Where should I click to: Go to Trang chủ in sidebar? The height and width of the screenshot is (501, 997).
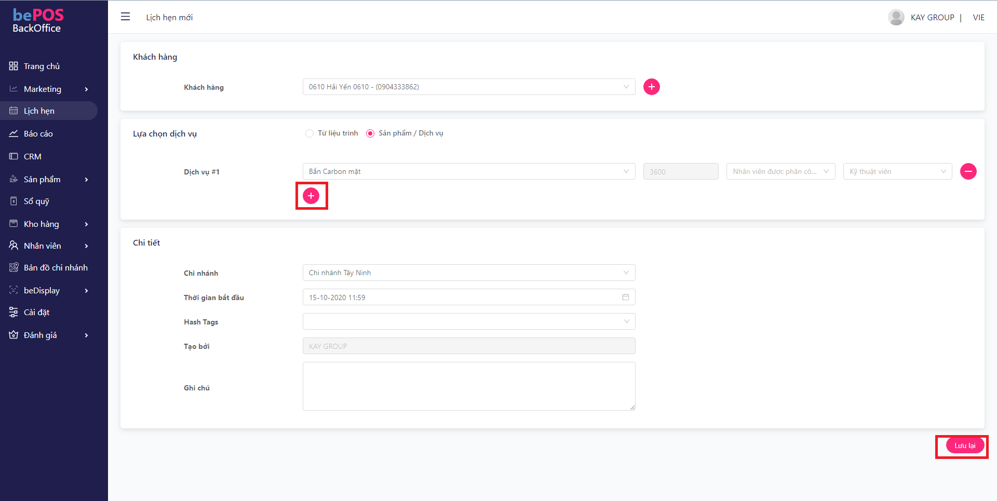pos(42,66)
